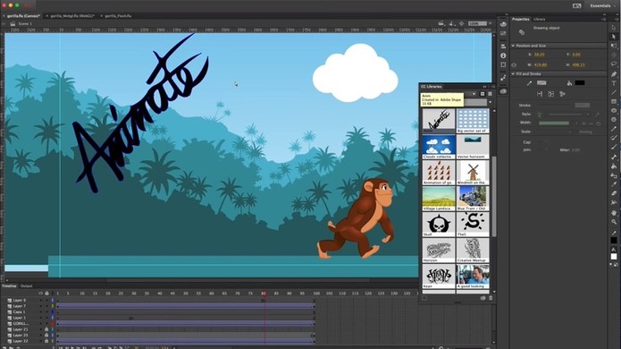
Task: Select the Zoom magnifier tool
Action: click(614, 222)
